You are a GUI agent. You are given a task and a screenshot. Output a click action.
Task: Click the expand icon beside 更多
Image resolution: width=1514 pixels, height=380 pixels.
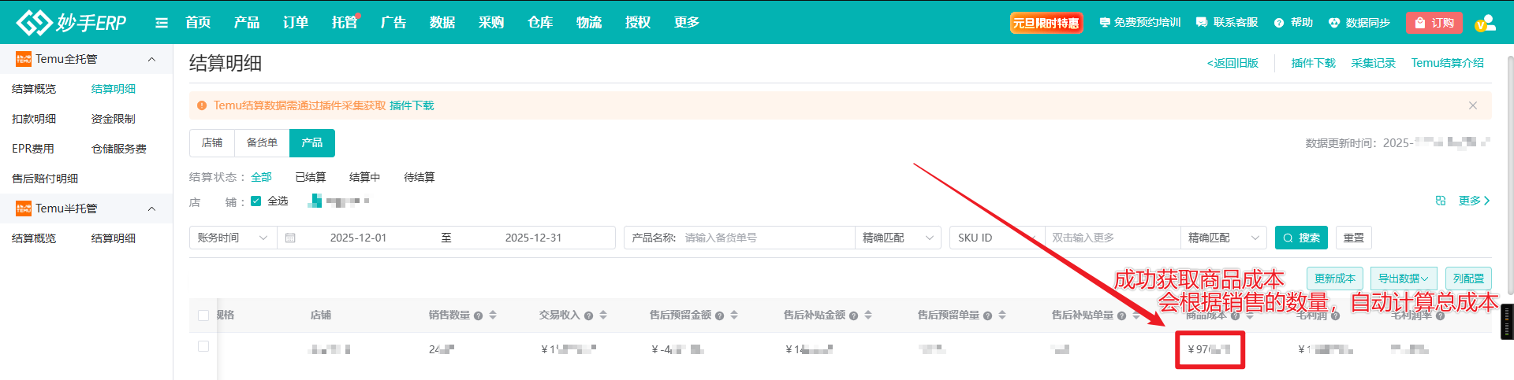click(1441, 201)
